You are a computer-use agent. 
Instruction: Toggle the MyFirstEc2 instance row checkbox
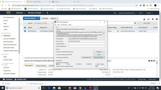[x=25, y=31]
